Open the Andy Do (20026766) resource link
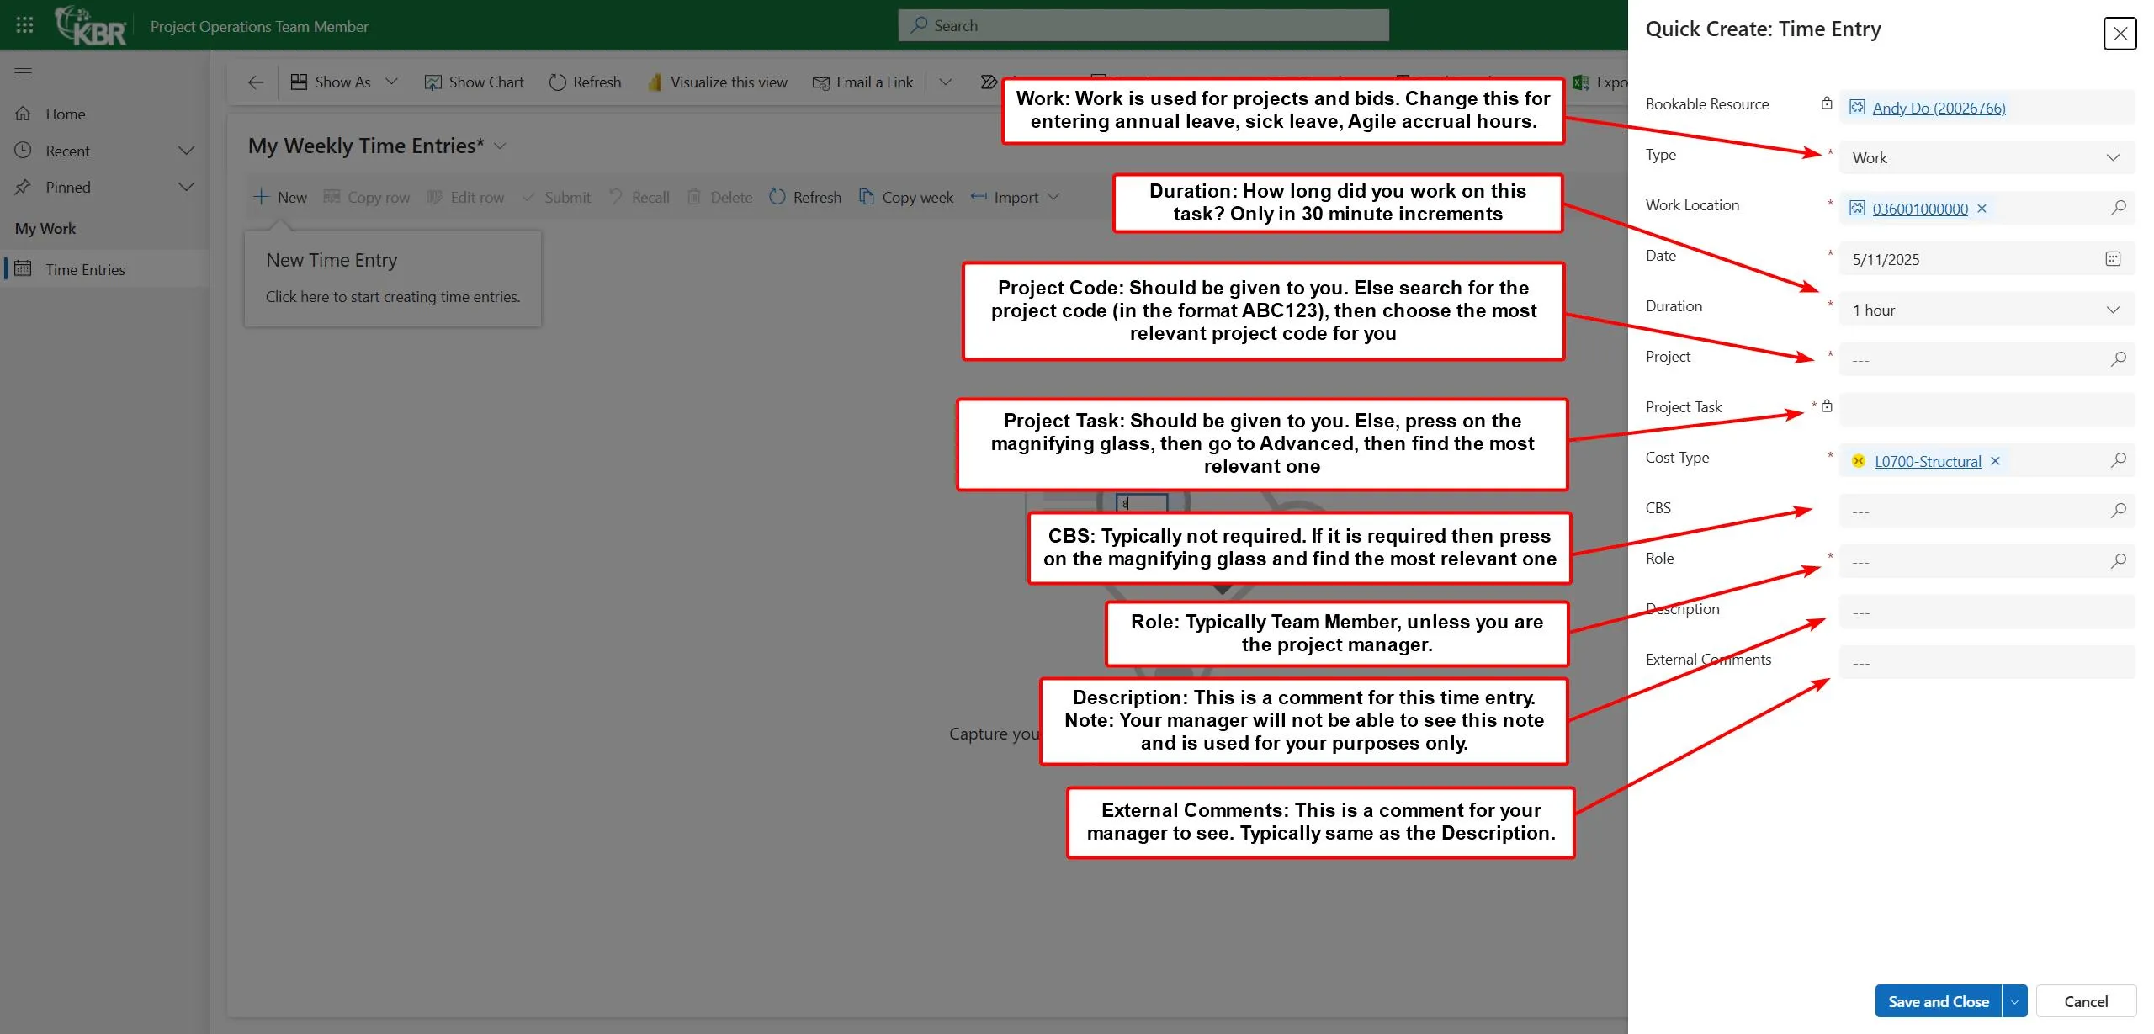 point(1938,108)
